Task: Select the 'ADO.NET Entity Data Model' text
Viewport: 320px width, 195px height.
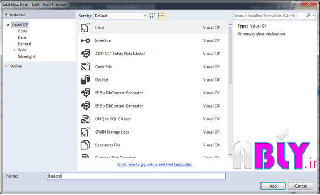Action: [120, 54]
